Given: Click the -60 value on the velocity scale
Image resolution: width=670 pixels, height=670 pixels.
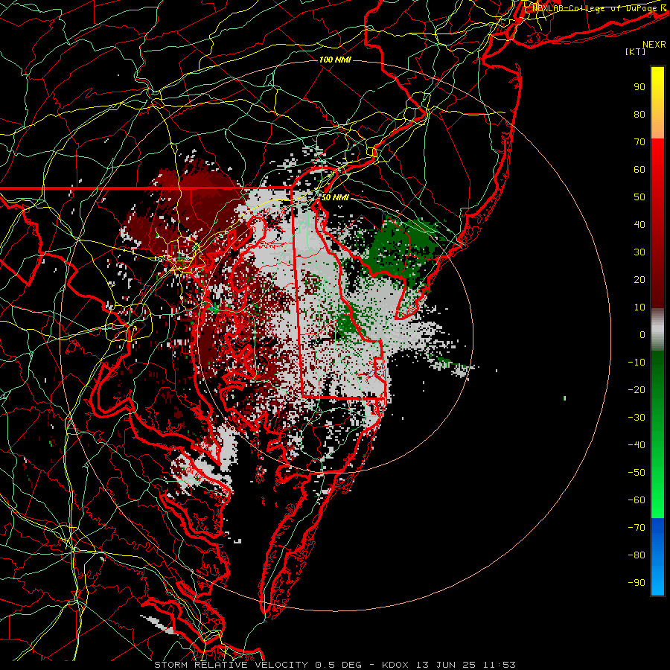Looking at the screenshot, I should (636, 500).
